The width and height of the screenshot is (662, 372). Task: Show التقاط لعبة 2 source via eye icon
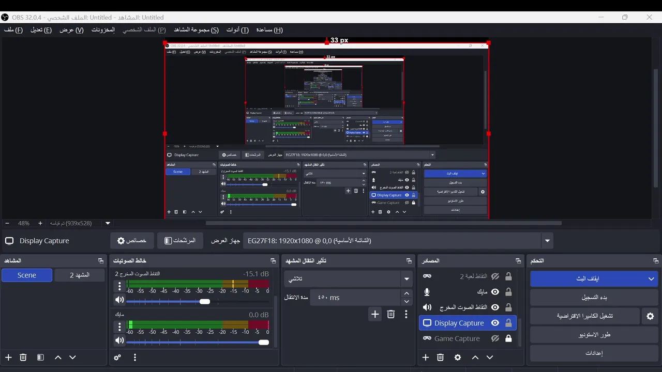[x=495, y=276]
